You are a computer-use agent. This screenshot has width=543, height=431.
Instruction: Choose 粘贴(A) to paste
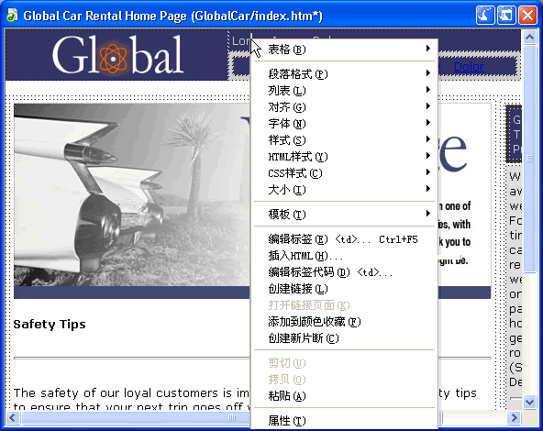[344, 395]
